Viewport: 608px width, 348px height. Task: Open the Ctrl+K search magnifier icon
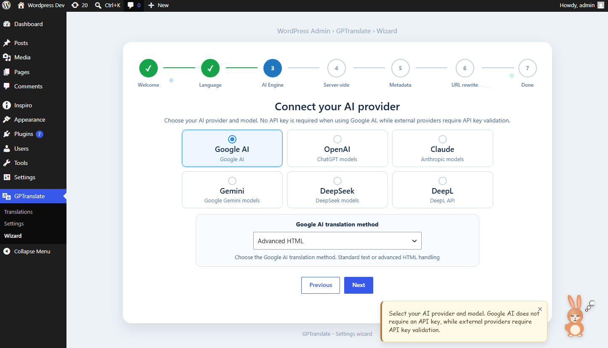(98, 5)
